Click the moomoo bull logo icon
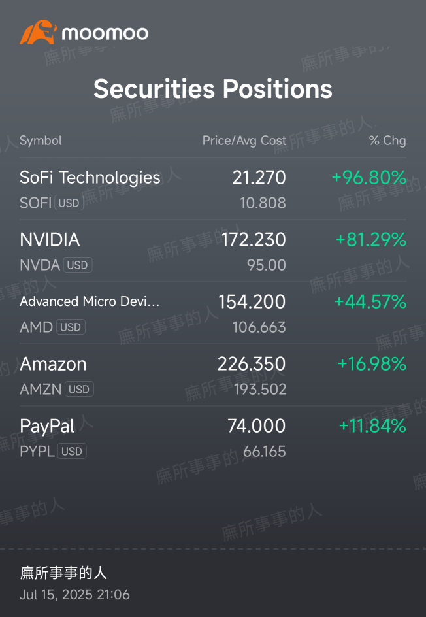The width and height of the screenshot is (426, 617). pyautogui.click(x=38, y=32)
